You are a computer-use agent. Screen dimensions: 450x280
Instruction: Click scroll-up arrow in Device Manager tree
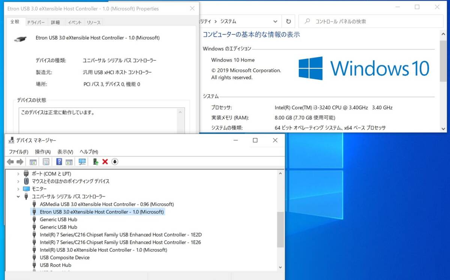pos(280,173)
